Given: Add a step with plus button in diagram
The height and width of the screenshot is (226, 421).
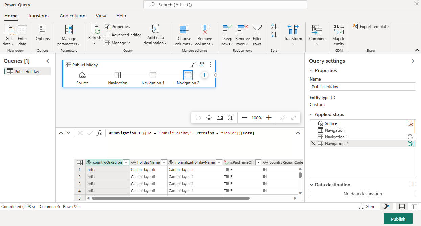Looking at the screenshot, I should coord(205,75).
